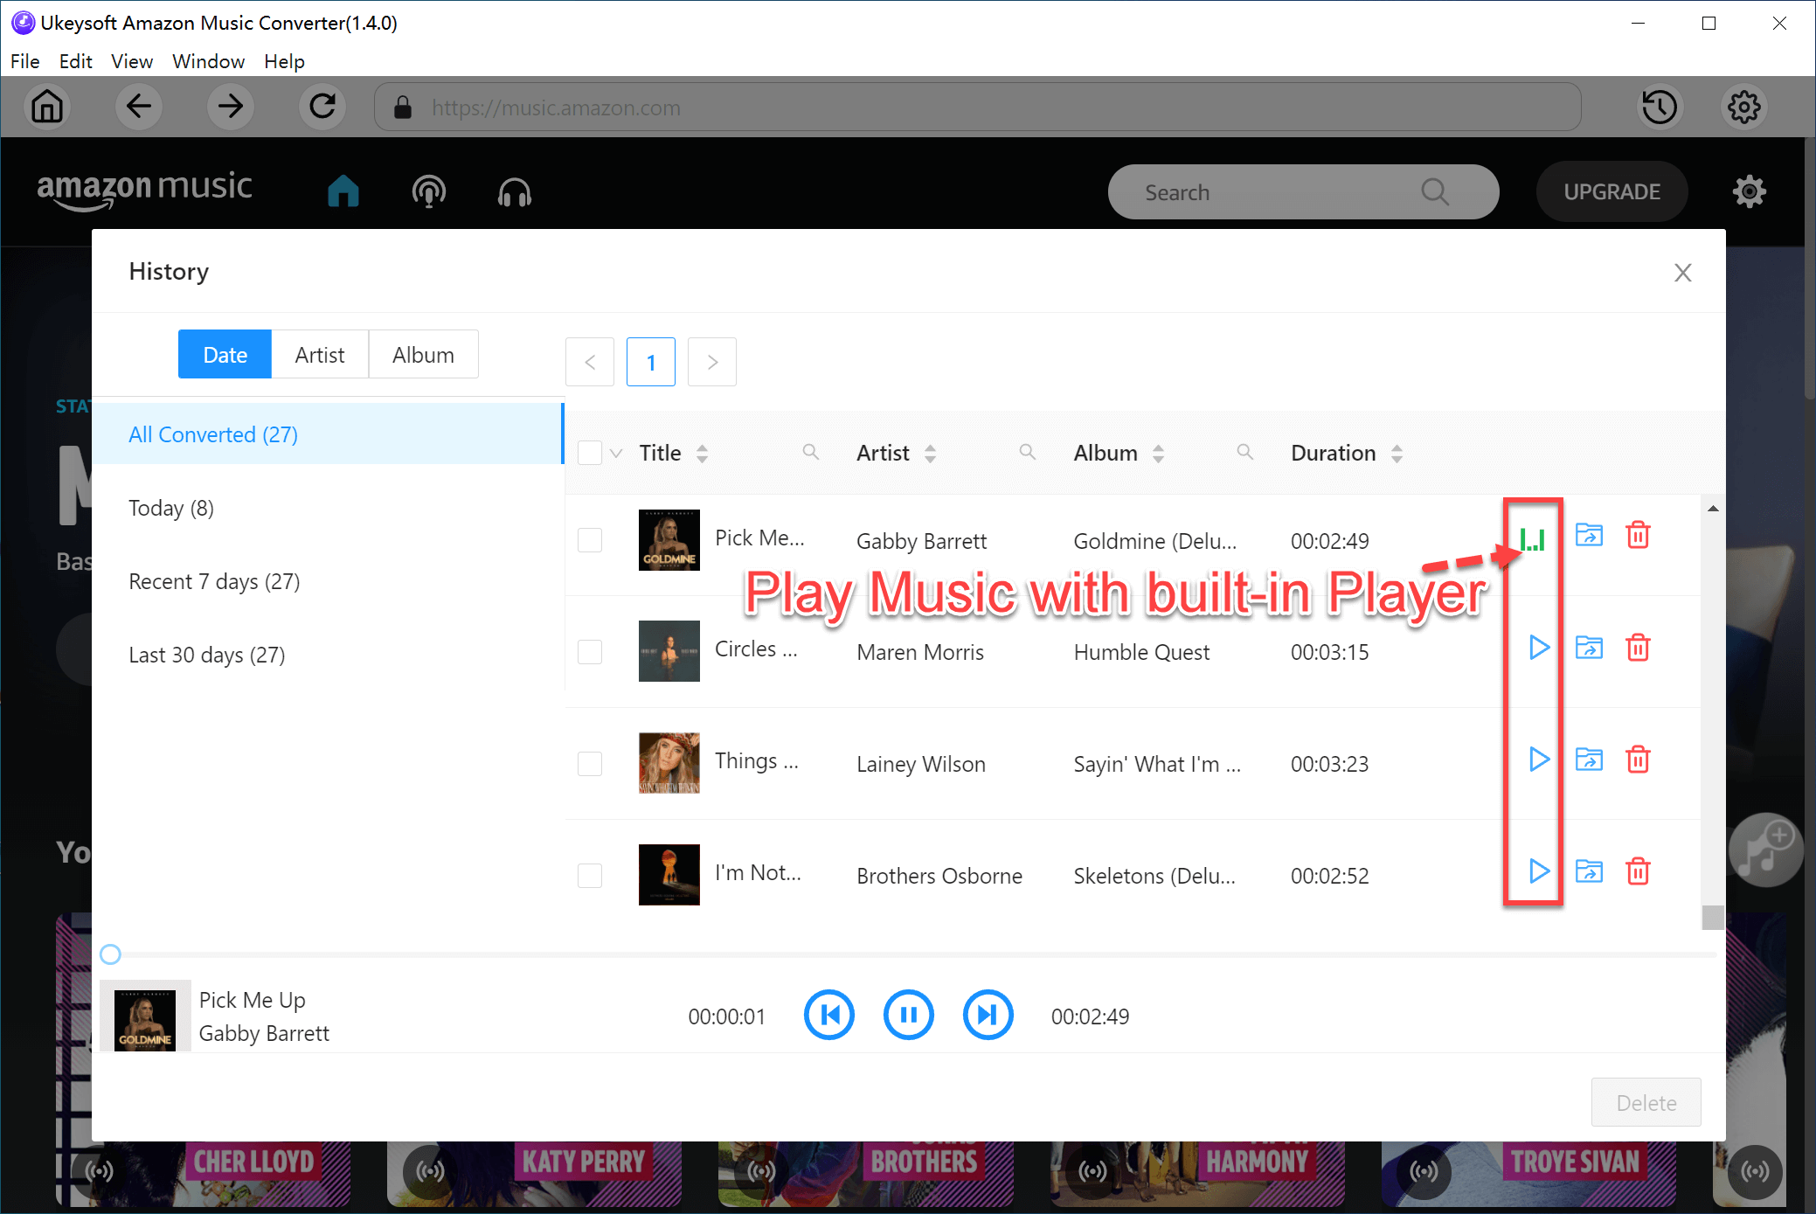Select the Date filter button

224,355
